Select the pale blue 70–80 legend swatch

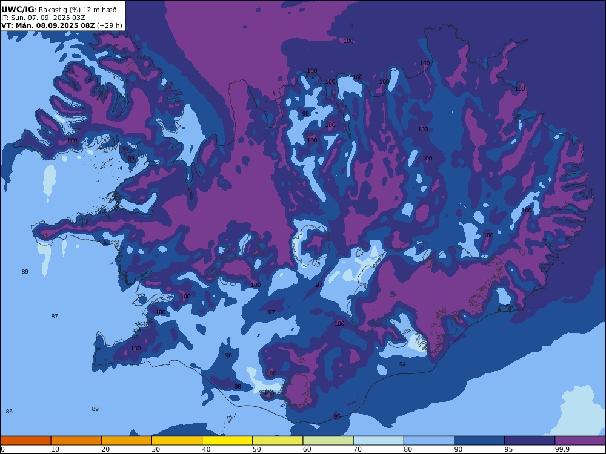[x=378, y=441]
